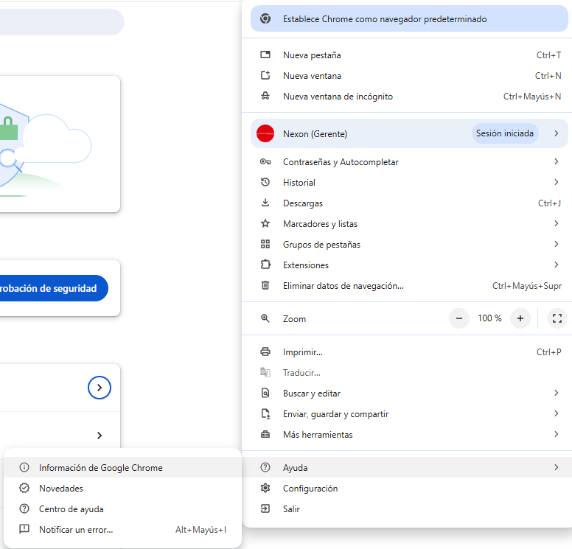572x549 pixels.
Task: Click the 100 % zoom level value
Action: [x=489, y=318]
